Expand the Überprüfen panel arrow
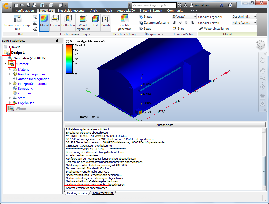 [162, 34]
